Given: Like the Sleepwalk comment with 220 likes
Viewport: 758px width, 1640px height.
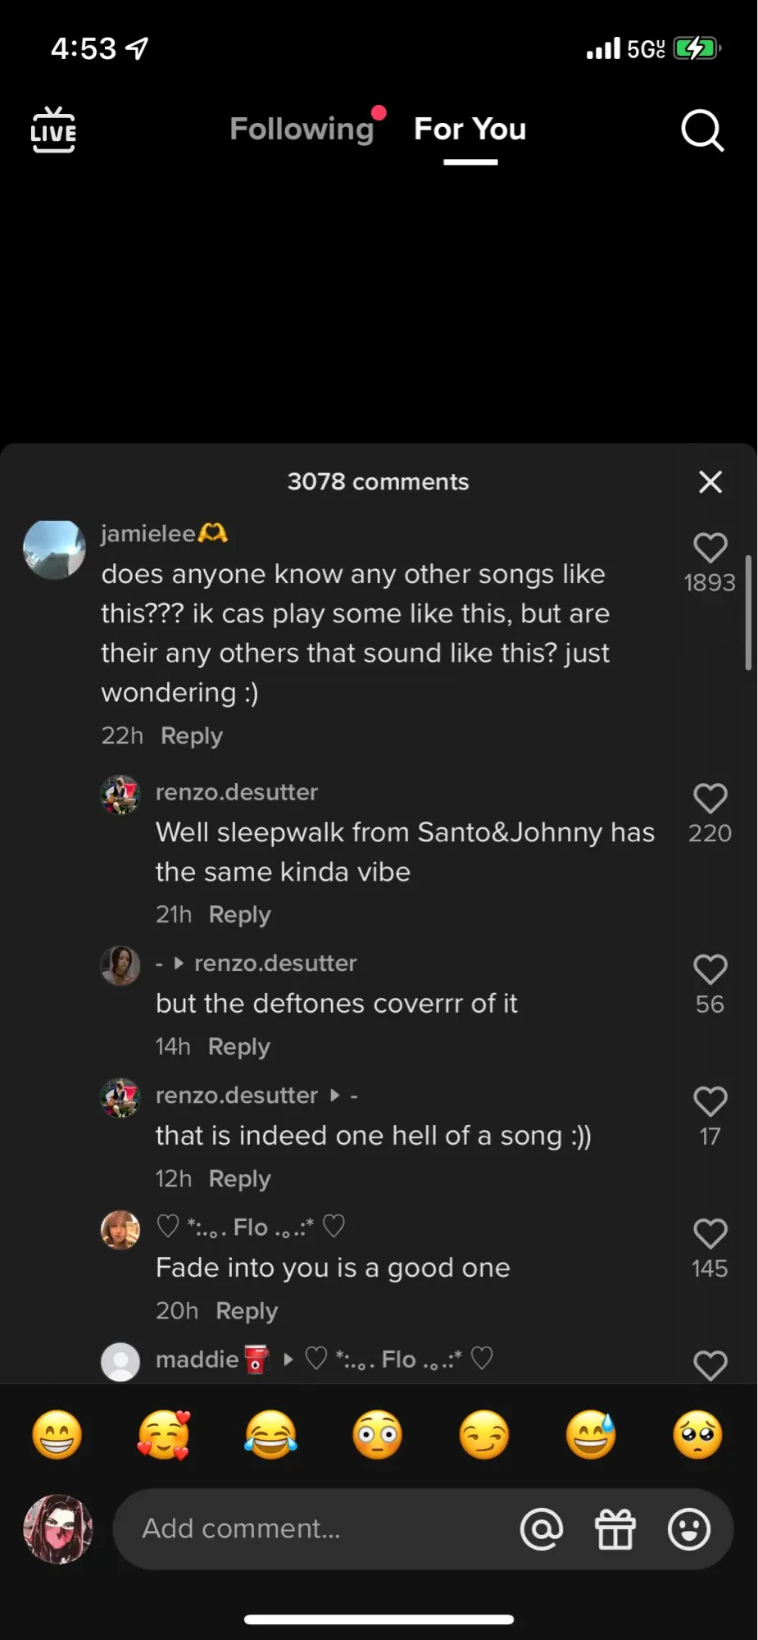Looking at the screenshot, I should tap(710, 799).
